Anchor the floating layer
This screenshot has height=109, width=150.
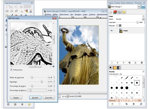pos(135,63)
